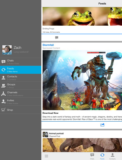Open Contacts in the side menu
Image resolution: width=122 pixels, height=160 pixels.
click(x=21, y=78)
